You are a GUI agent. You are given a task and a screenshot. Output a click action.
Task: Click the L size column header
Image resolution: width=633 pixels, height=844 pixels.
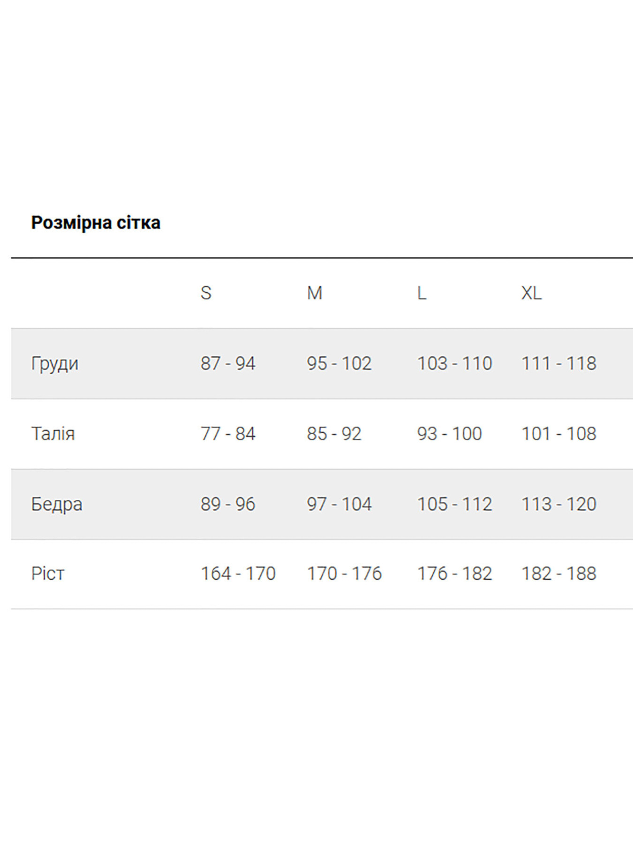tap(422, 293)
